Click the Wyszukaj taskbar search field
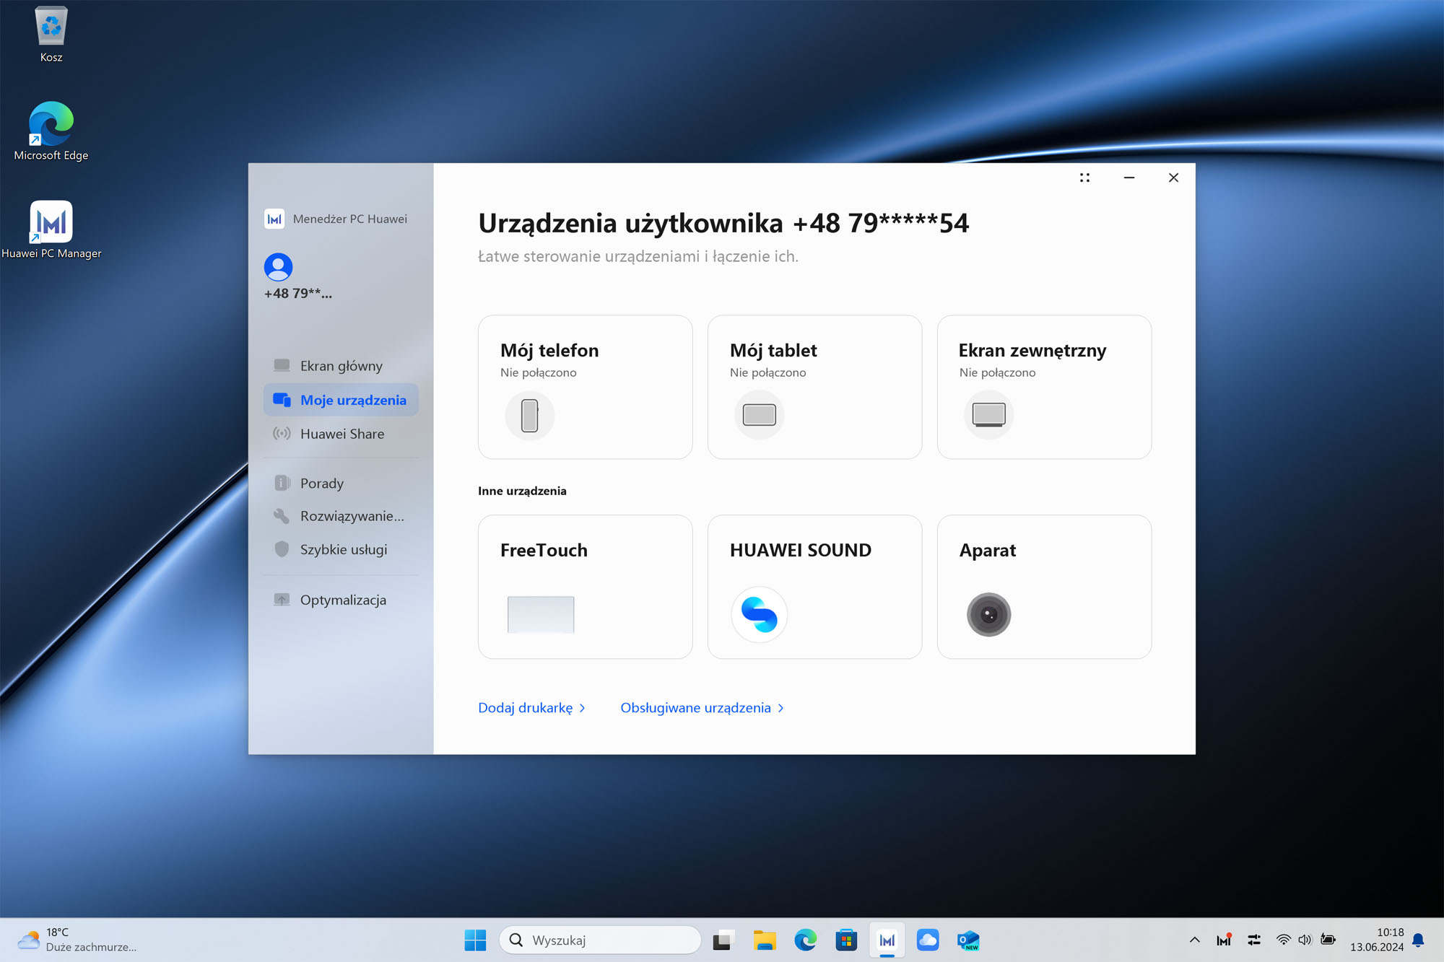The width and height of the screenshot is (1444, 962). tap(600, 940)
